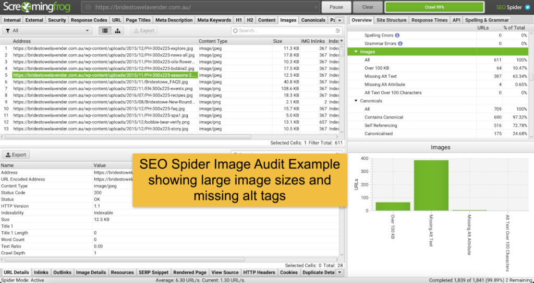Click info icon beside Grammar Errors
Image resolution: width=534 pixels, height=283 pixels.
(x=399, y=43)
